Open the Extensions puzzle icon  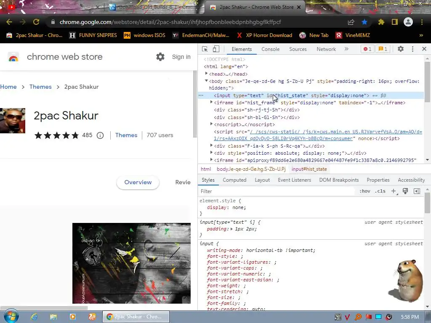click(381, 22)
